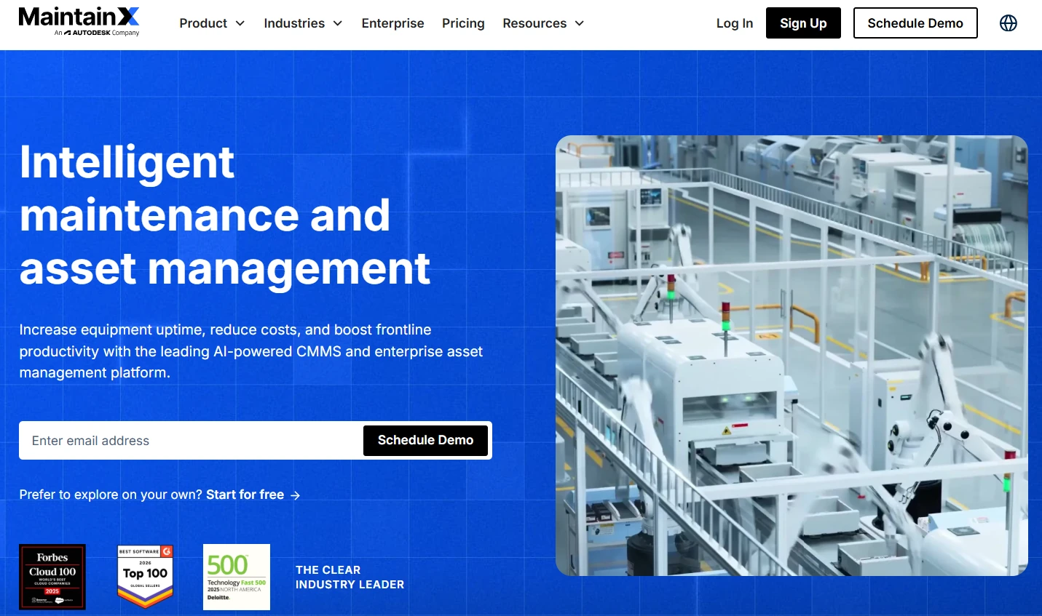Expand the Industries dropdown chevron

pyautogui.click(x=337, y=23)
